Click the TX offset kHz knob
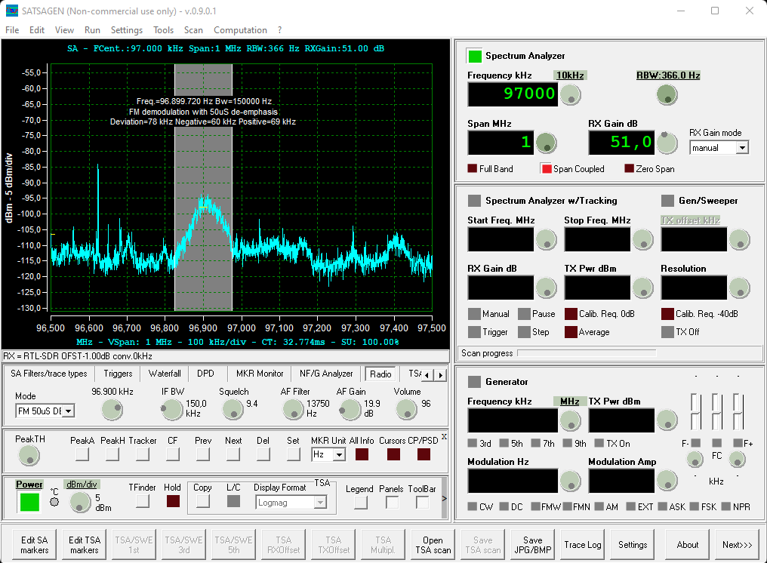 pyautogui.click(x=739, y=240)
